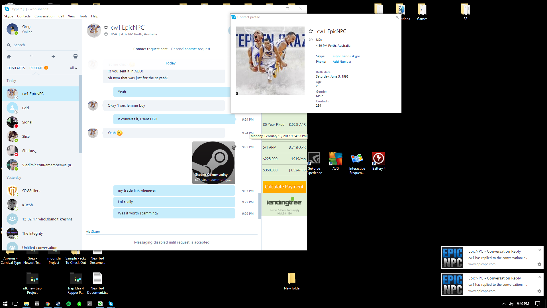The width and height of the screenshot is (547, 308).
Task: Open the Conversation menu
Action: [44, 16]
